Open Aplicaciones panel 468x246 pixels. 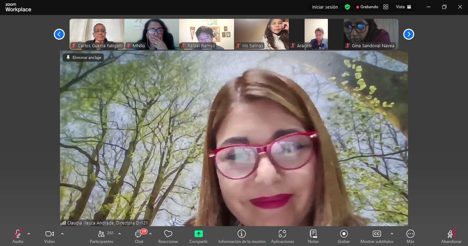[x=282, y=236]
